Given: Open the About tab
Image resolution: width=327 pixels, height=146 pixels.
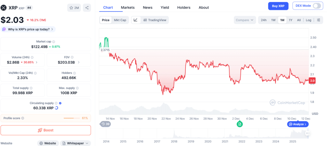Looking at the screenshot, I should (204, 8).
